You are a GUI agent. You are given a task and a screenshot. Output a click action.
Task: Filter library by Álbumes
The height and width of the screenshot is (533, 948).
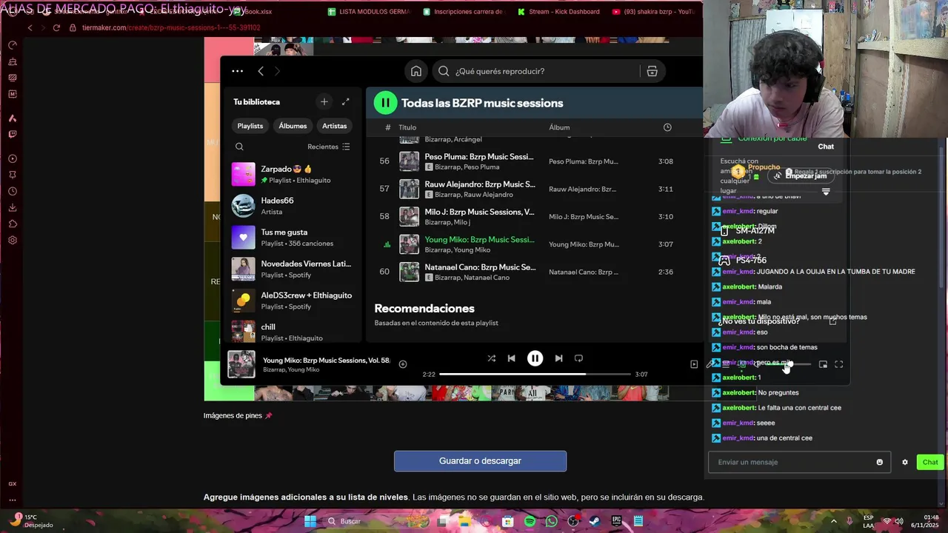pos(293,126)
